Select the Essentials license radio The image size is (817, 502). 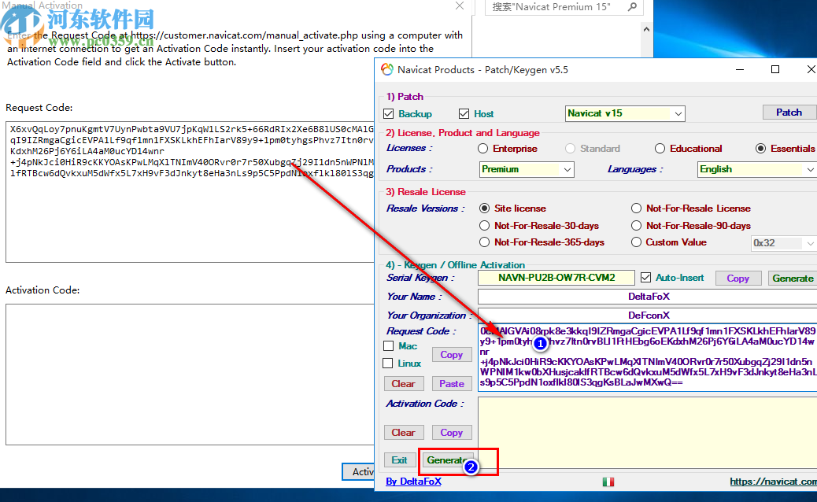tap(761, 149)
